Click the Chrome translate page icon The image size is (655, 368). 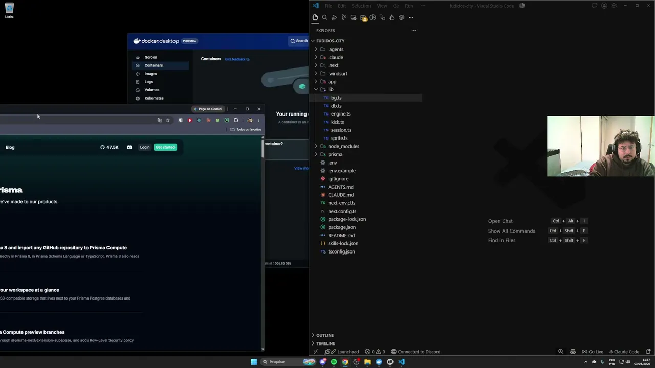[160, 120]
